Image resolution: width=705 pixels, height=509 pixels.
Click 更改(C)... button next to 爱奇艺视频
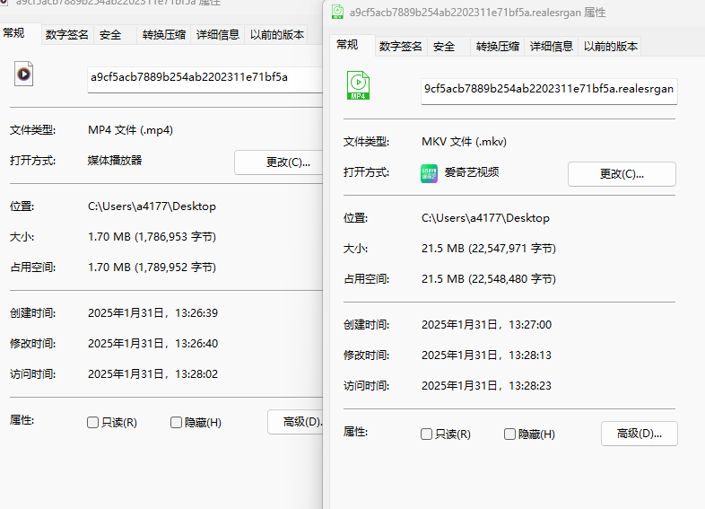(622, 174)
